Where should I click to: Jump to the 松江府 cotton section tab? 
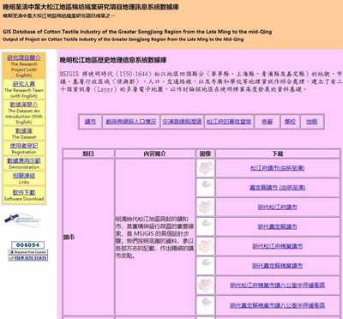pos(229,122)
